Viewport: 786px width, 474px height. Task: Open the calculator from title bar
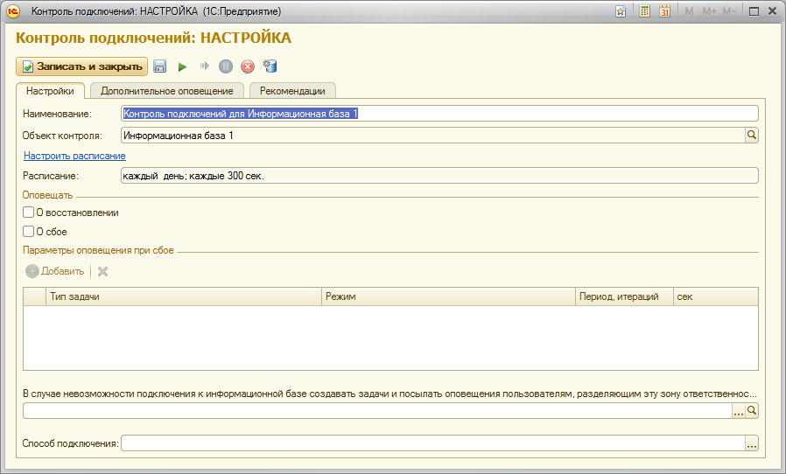[x=645, y=11]
